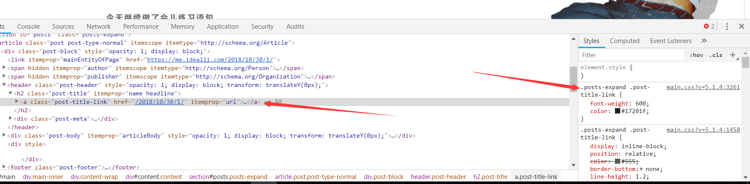Switch to the Network tab

[x=98, y=26]
